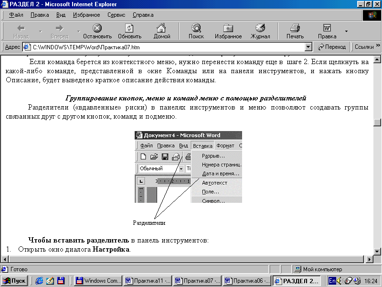Viewport: 382px width, 287px height.
Task: Launch Internet Explorer from quick launch
Action: [x=39, y=281]
